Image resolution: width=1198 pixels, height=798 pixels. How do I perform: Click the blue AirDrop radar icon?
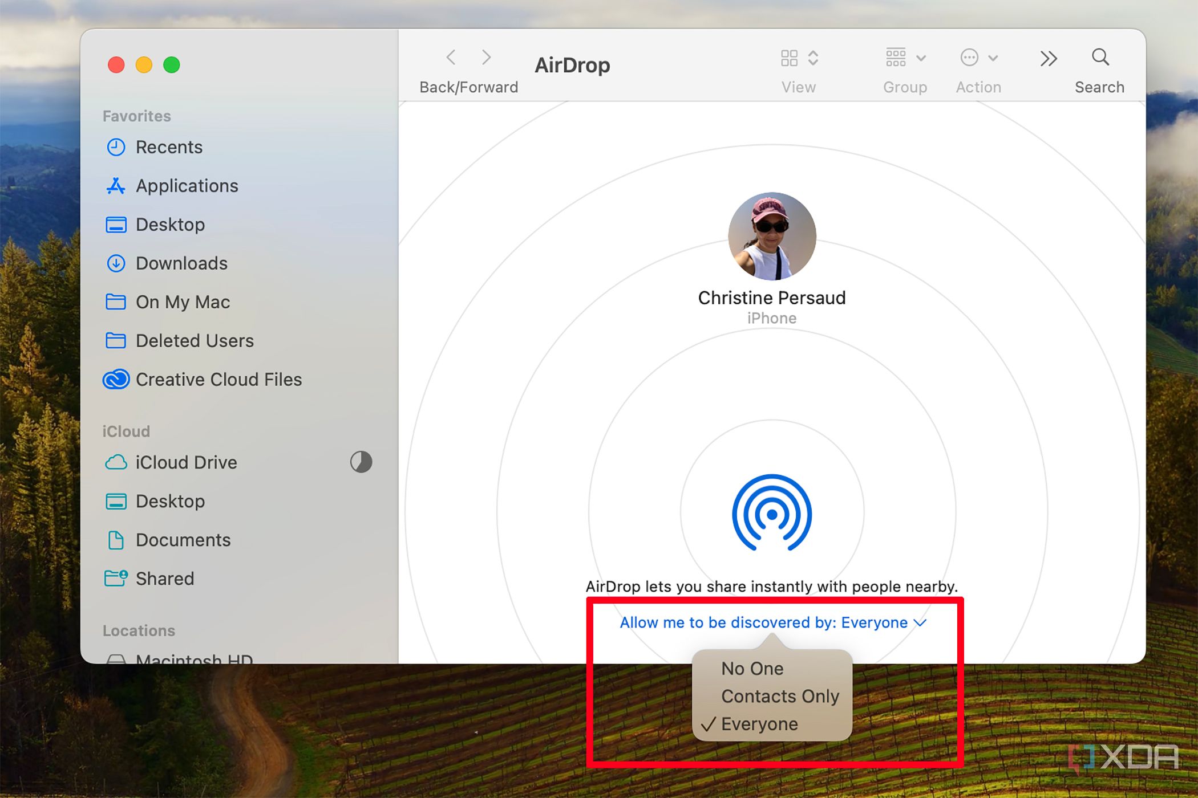tap(772, 513)
